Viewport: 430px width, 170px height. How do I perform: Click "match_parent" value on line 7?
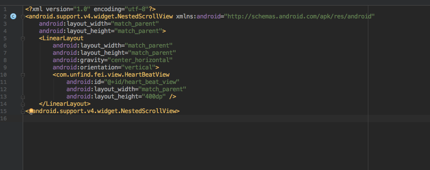point(152,53)
